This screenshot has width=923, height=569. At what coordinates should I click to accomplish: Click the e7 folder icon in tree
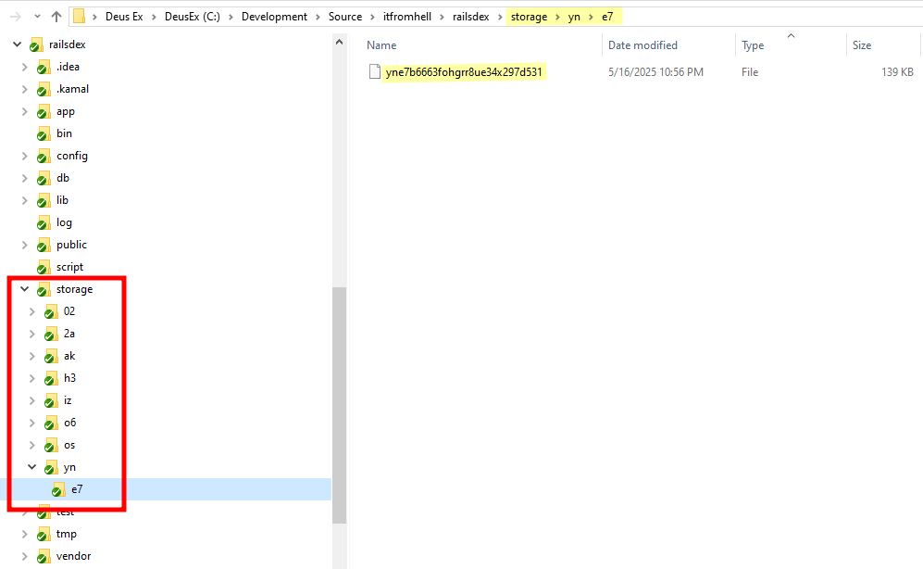58,490
